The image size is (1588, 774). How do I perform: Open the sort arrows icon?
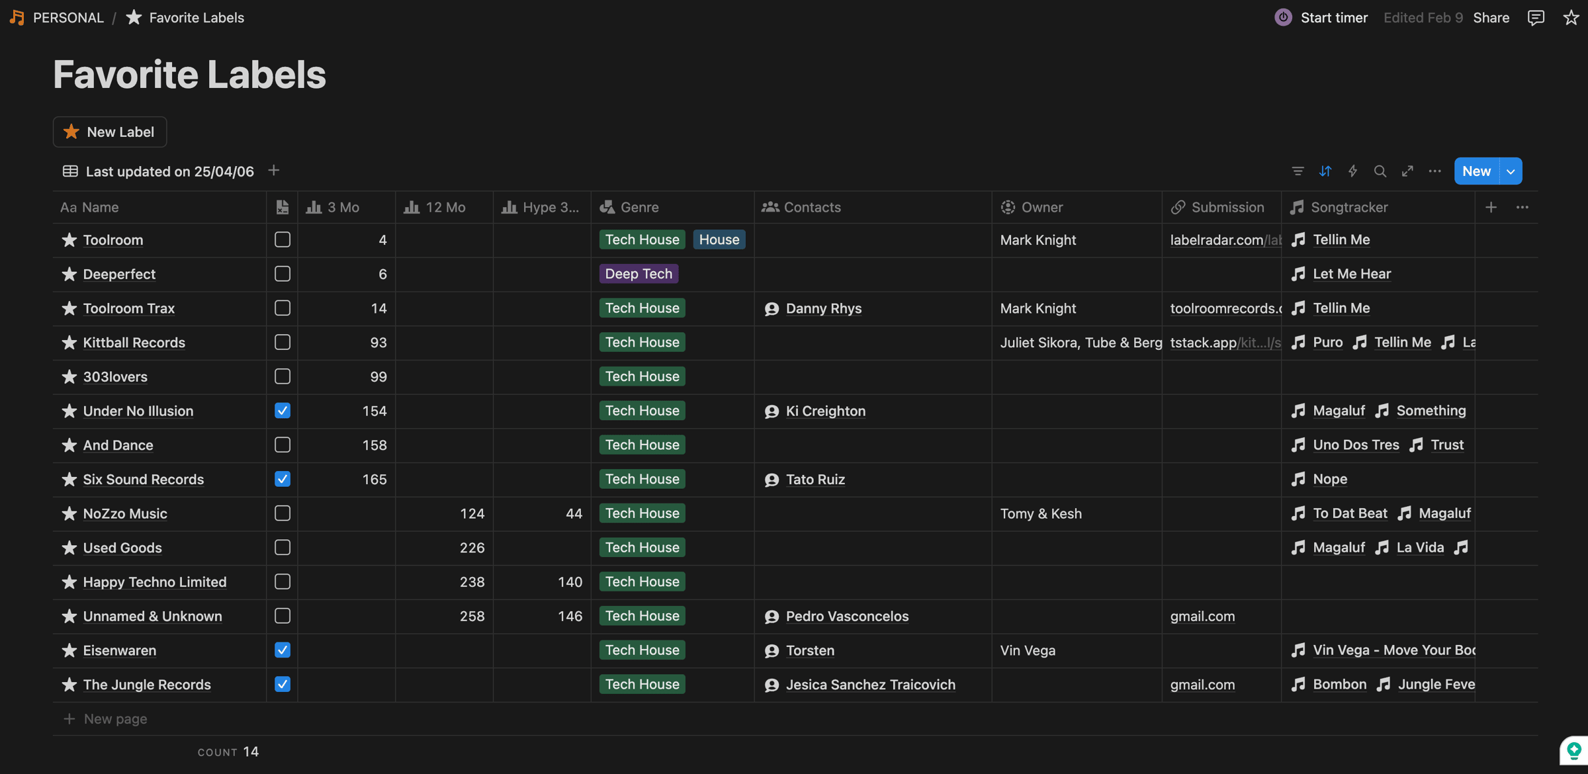[x=1325, y=171]
